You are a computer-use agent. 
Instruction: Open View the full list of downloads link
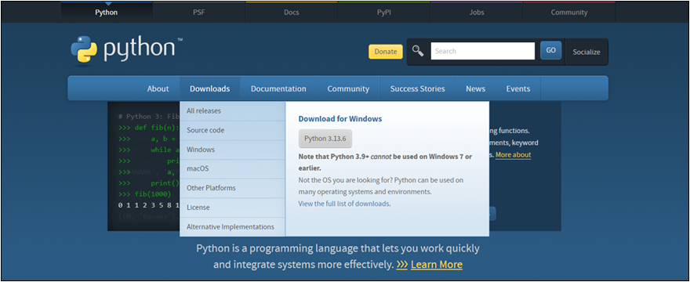point(343,204)
